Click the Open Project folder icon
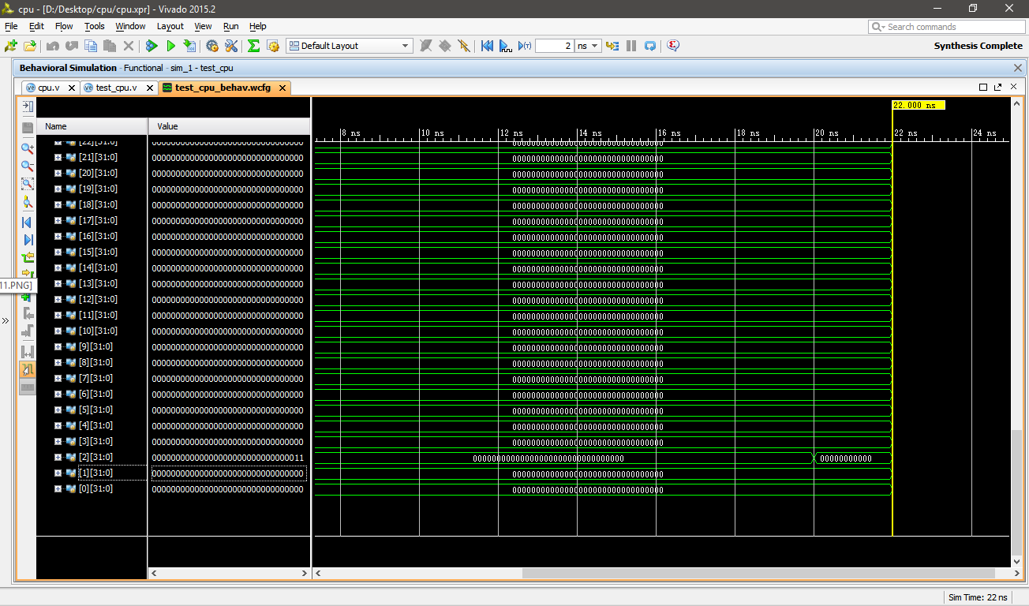The image size is (1029, 606). 30,46
